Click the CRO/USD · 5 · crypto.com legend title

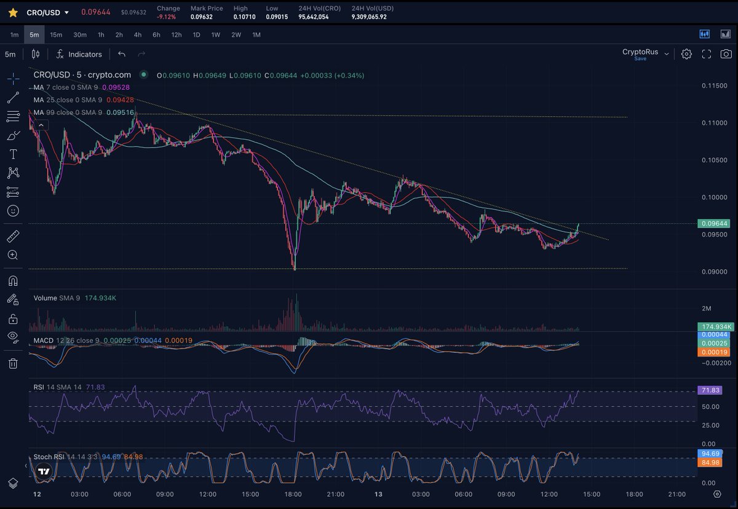point(82,75)
